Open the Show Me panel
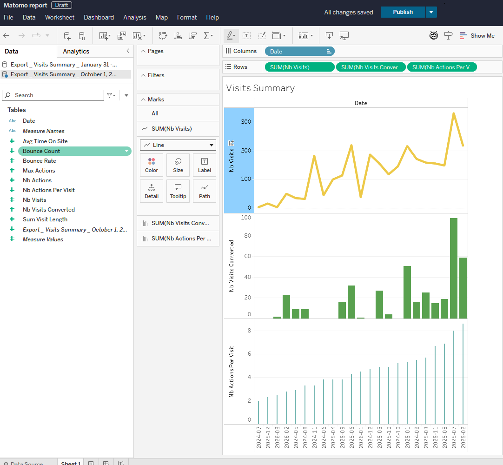 coord(477,35)
